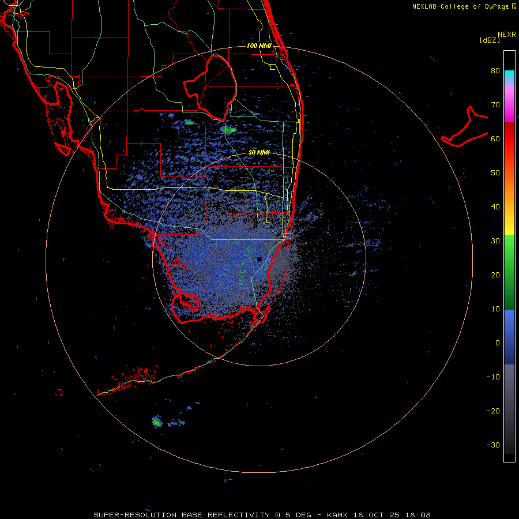Select the 80 dBZ scale label

(495, 70)
